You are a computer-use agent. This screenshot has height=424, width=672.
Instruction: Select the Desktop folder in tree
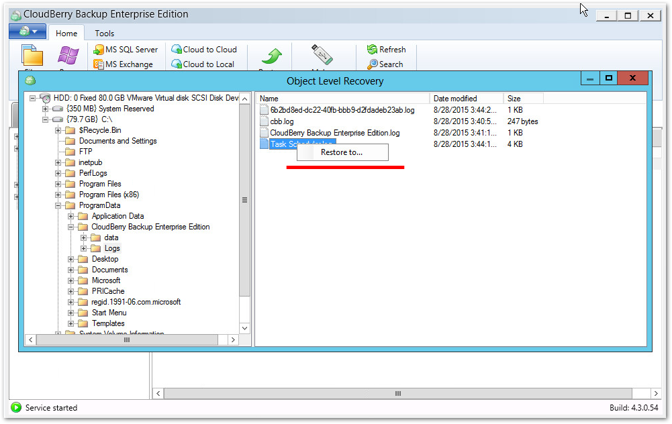pyautogui.click(x=105, y=259)
